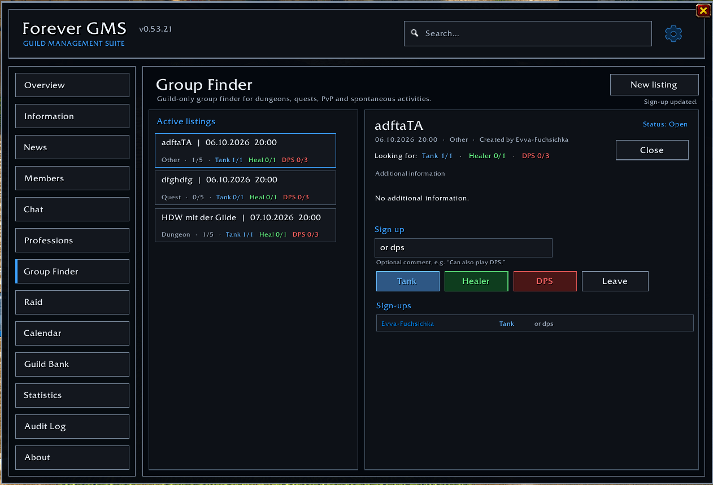Viewport: 713px width, 485px height.
Task: Click the Active listings heading
Action: [x=186, y=121]
